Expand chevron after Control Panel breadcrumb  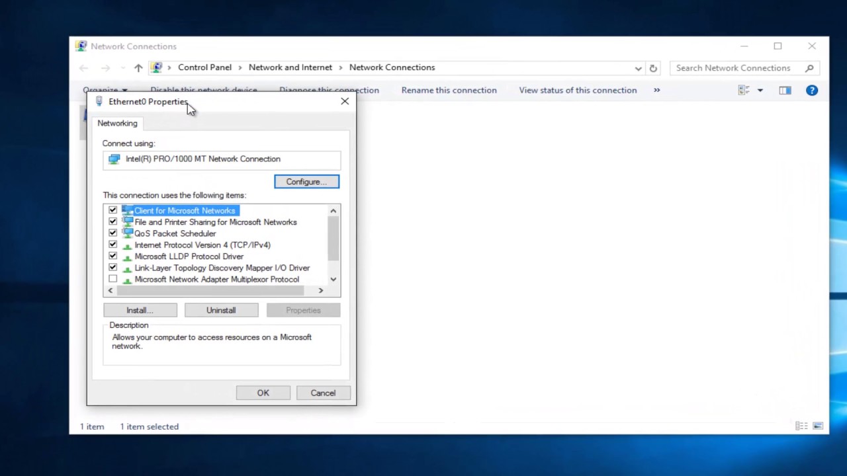(240, 67)
